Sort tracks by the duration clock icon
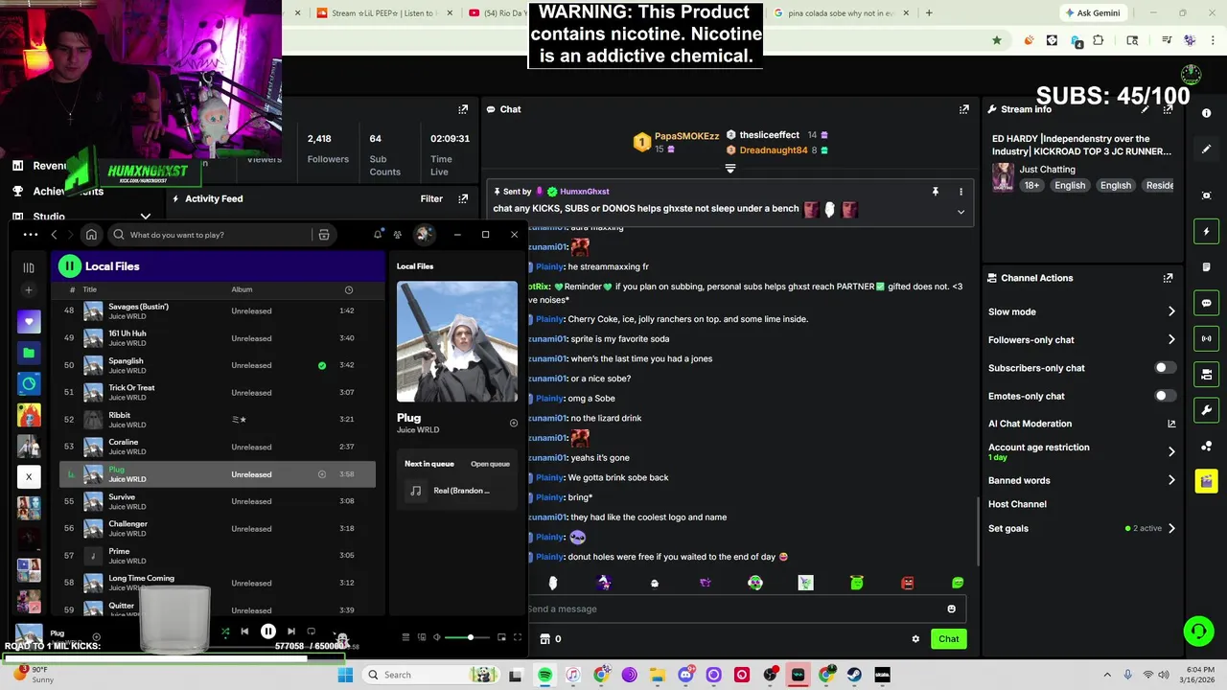This screenshot has height=690, width=1227. (349, 289)
